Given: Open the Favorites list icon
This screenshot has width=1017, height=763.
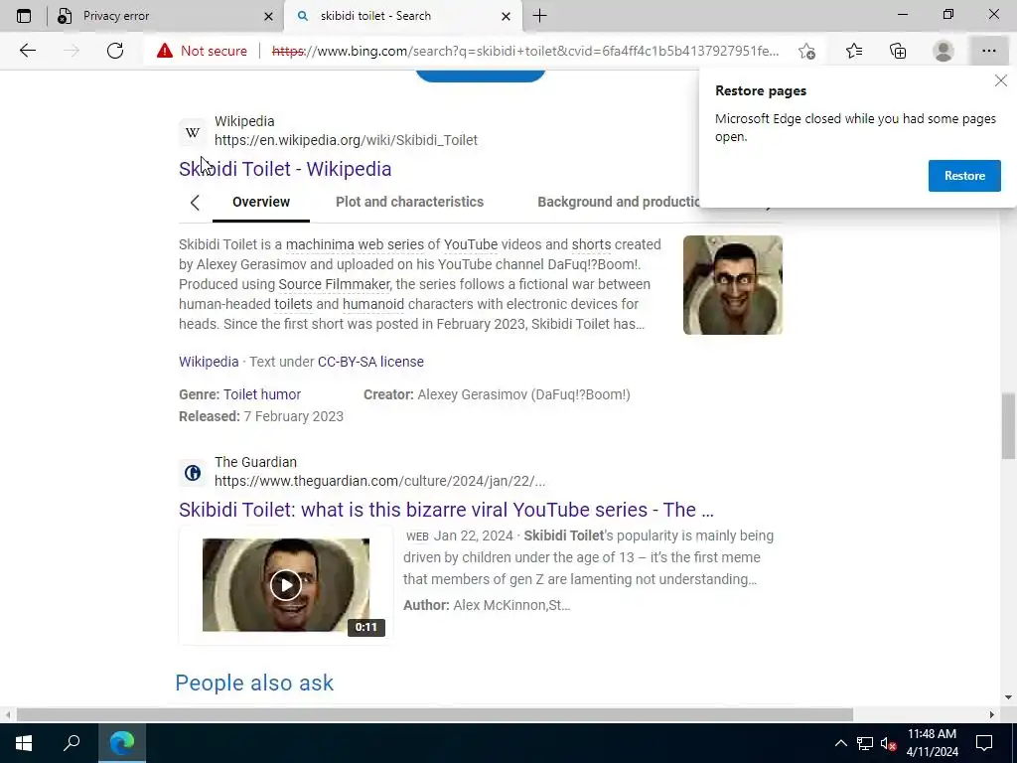Looking at the screenshot, I should click(x=854, y=51).
